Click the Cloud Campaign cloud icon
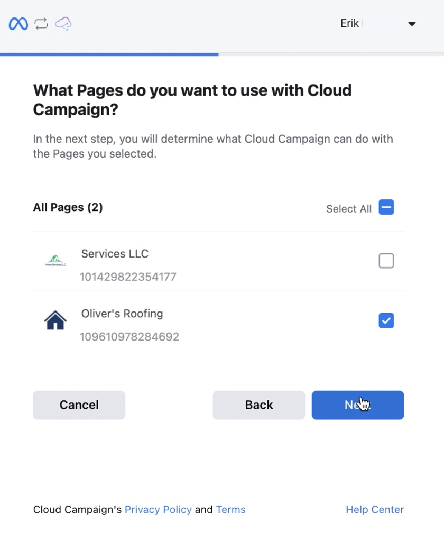 (x=63, y=24)
